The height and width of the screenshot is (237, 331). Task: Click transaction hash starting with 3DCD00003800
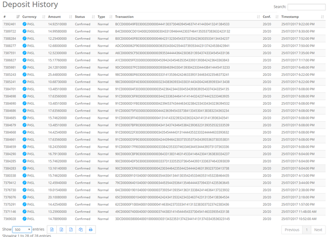[x=172, y=219]
